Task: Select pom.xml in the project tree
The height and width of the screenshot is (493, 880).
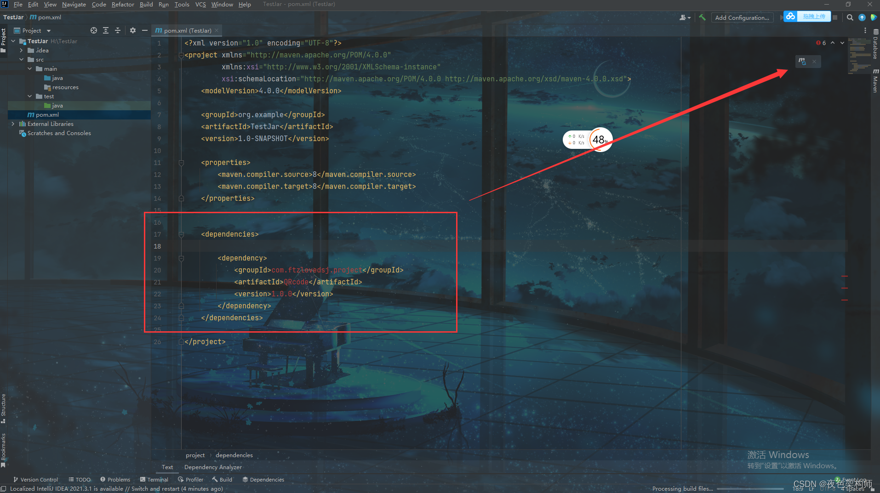Action: point(43,115)
